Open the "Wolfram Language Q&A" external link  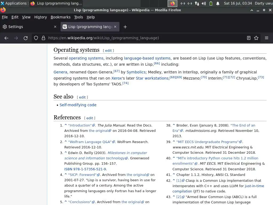[x=91, y=142]
